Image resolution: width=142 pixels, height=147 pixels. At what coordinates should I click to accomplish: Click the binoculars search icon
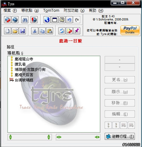click(x=25, y=19)
